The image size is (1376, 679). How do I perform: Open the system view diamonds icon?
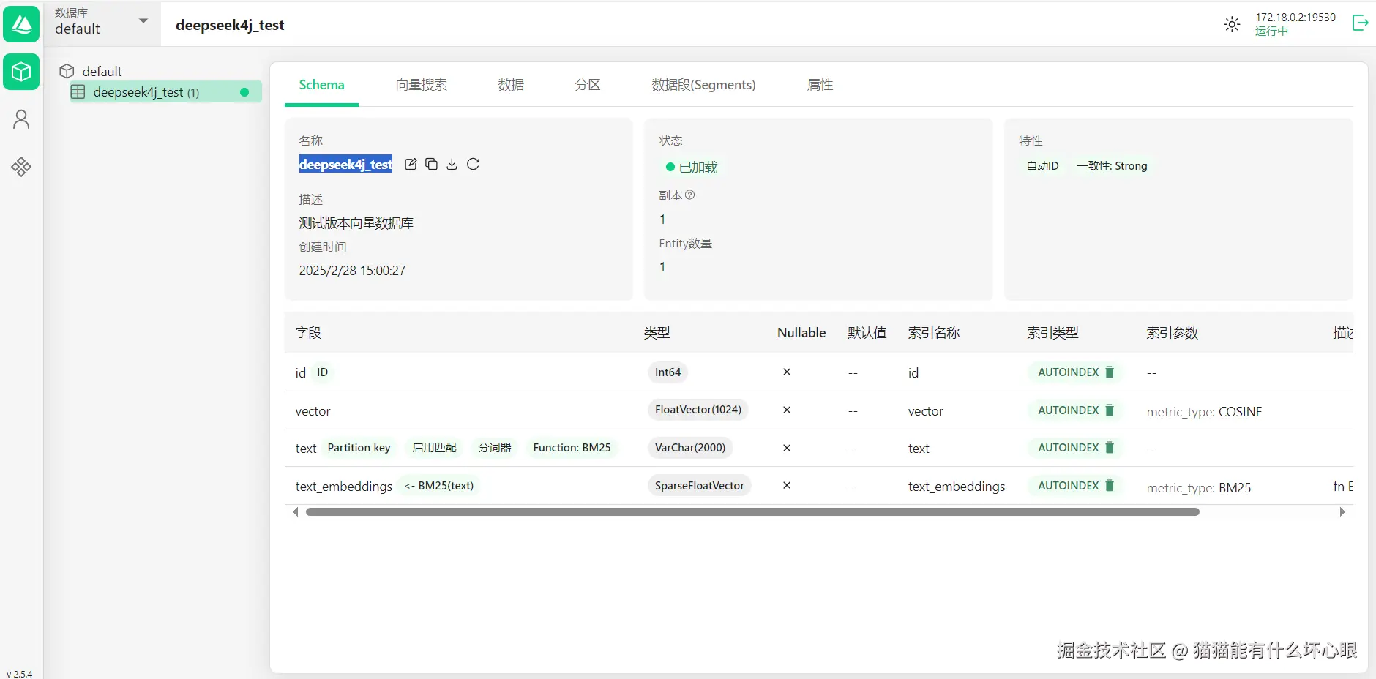[21, 167]
